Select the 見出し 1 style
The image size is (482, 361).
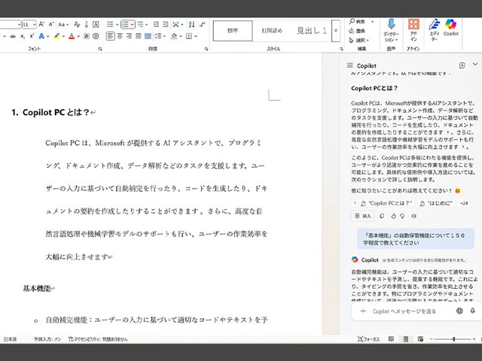pyautogui.click(x=311, y=30)
